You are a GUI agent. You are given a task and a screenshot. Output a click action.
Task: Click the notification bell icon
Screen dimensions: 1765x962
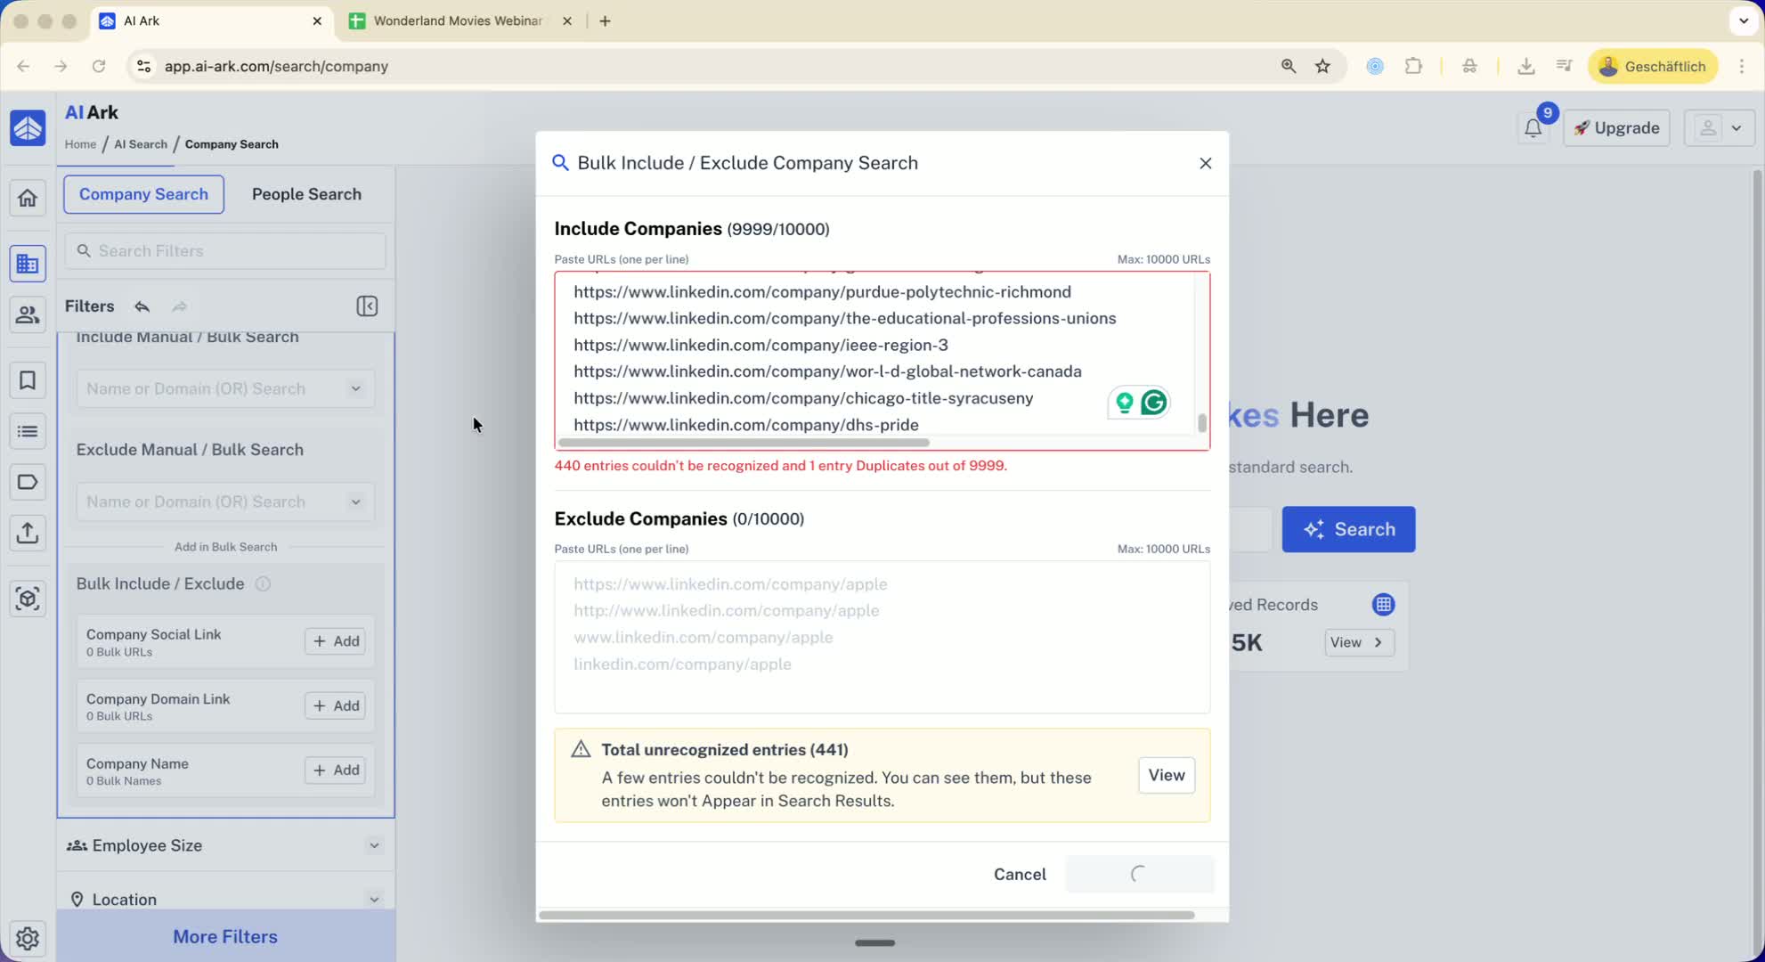coord(1533,128)
